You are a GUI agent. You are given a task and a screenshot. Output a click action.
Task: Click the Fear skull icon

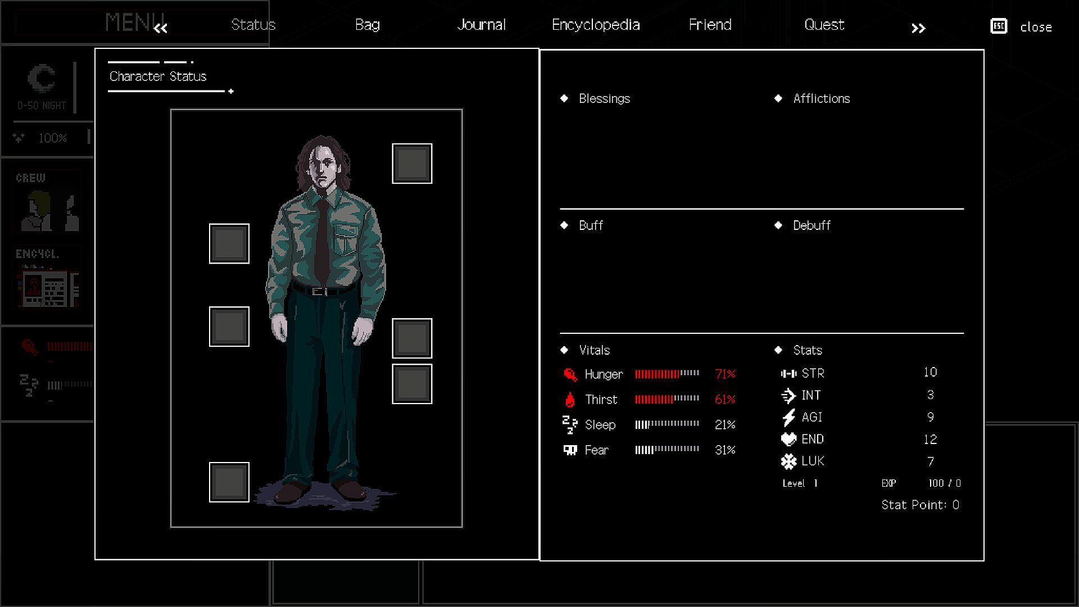point(570,450)
